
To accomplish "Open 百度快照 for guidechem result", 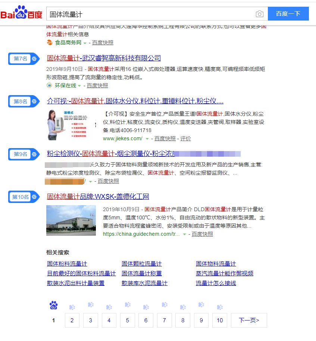I will [x=202, y=234].
